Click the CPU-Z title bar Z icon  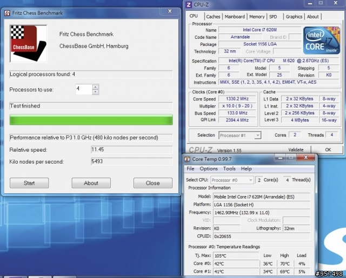coord(189,4)
